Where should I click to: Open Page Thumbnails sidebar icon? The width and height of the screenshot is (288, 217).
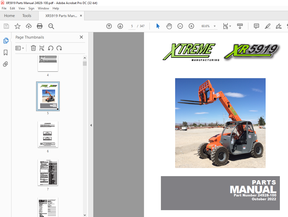6,41
